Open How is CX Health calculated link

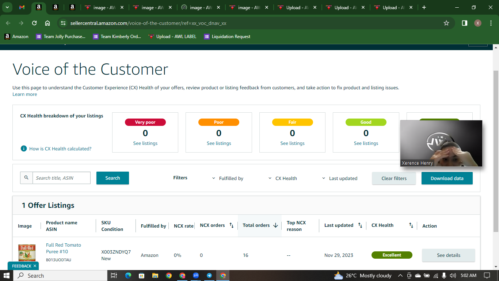click(60, 149)
